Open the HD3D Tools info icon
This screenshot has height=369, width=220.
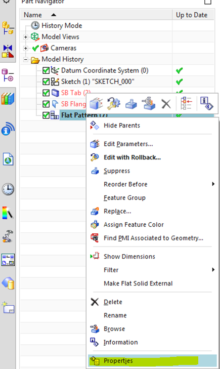[x=8, y=129]
